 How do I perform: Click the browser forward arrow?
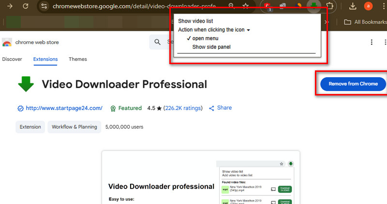pos(10,6)
